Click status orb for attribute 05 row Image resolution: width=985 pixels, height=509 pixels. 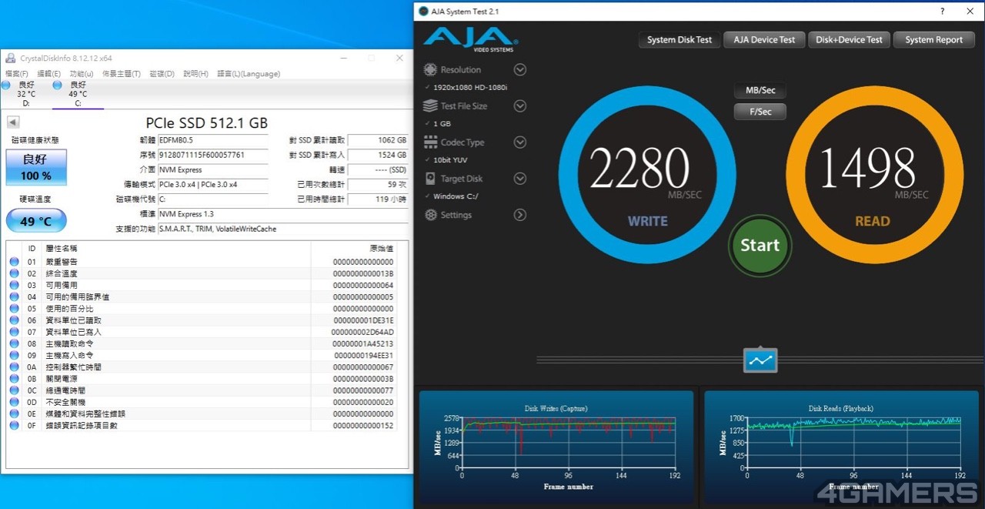[x=14, y=309]
